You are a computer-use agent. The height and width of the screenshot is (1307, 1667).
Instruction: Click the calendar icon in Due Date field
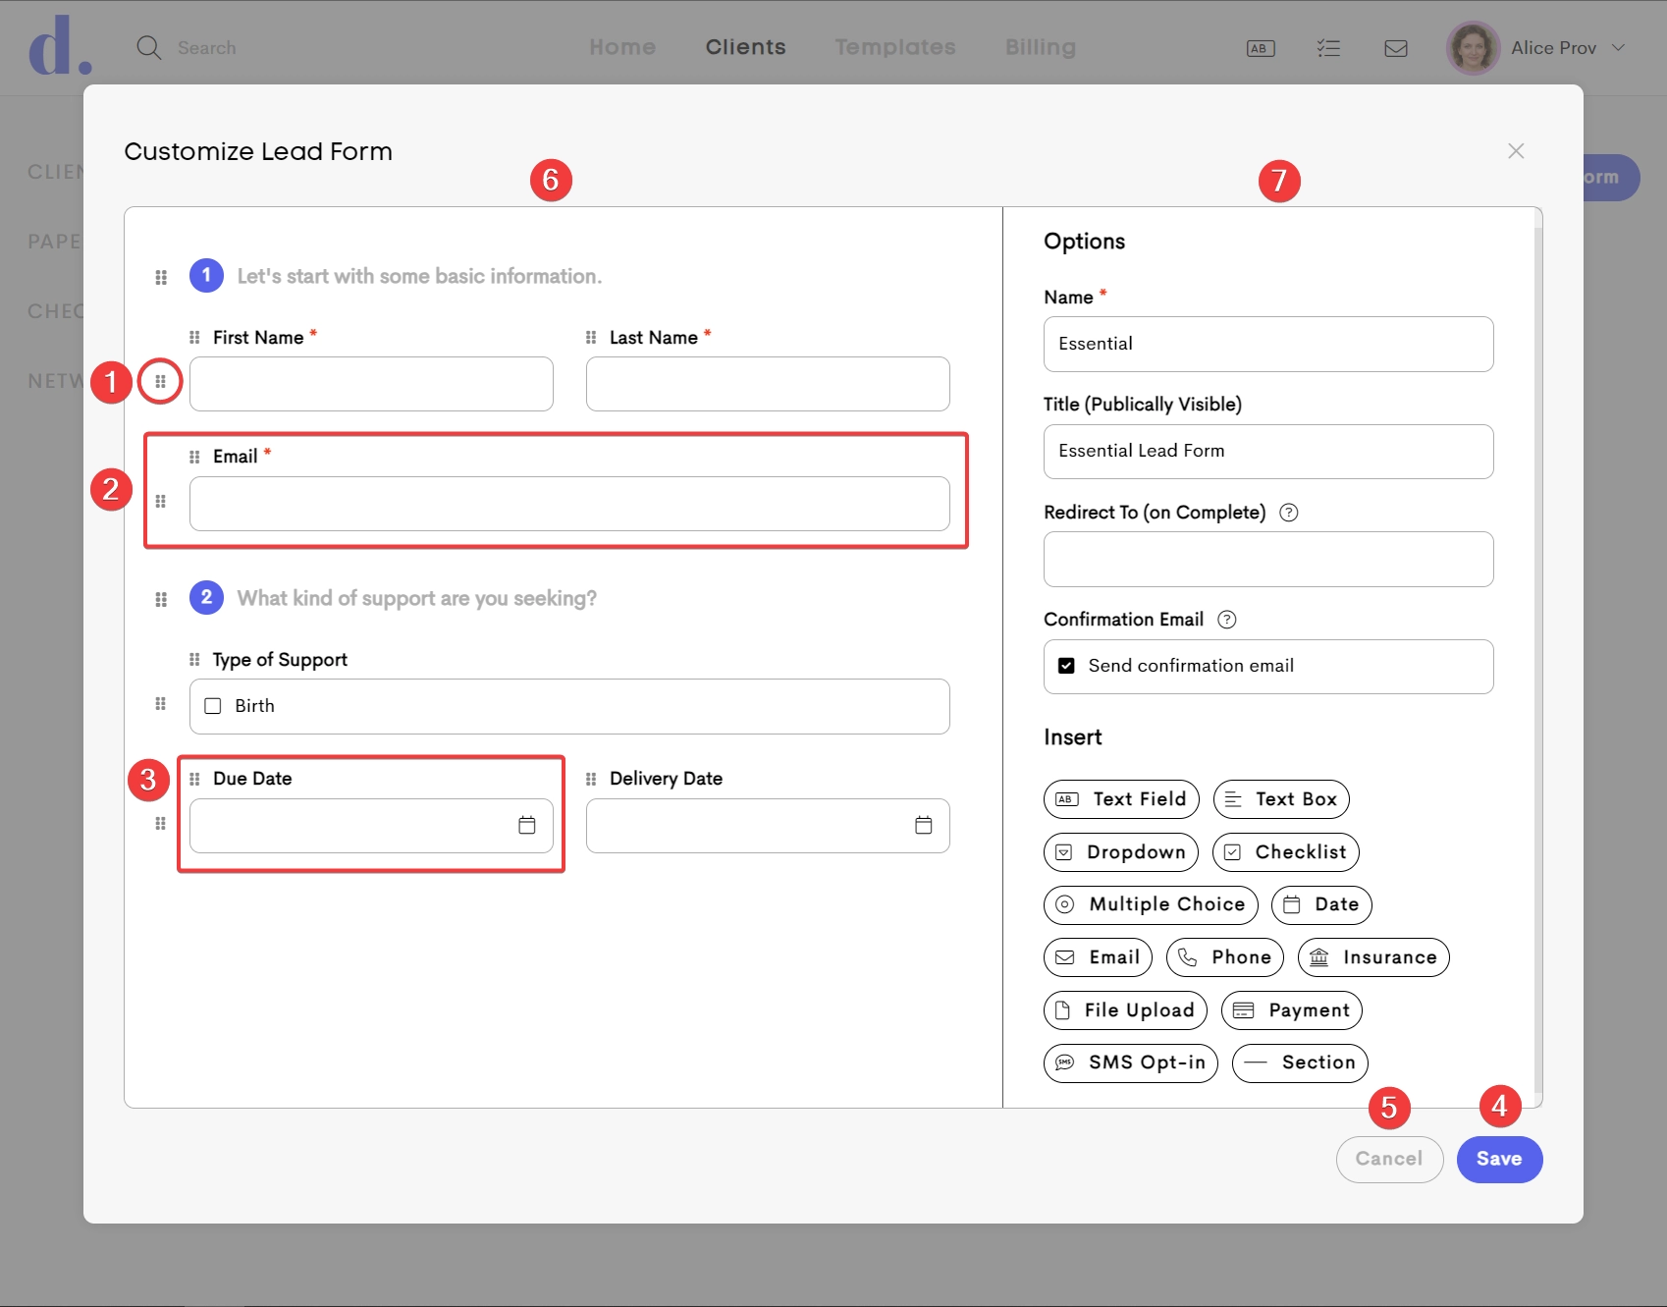pyautogui.click(x=527, y=825)
